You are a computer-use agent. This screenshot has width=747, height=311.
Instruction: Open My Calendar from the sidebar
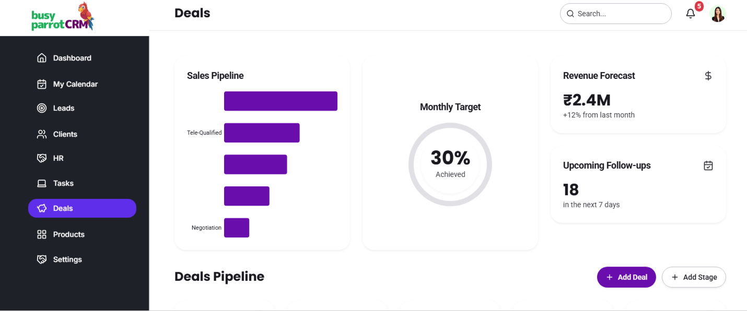(75, 84)
